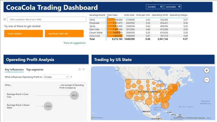Switch to the Key influencers tab
217x122 pixels.
pyautogui.click(x=14, y=69)
